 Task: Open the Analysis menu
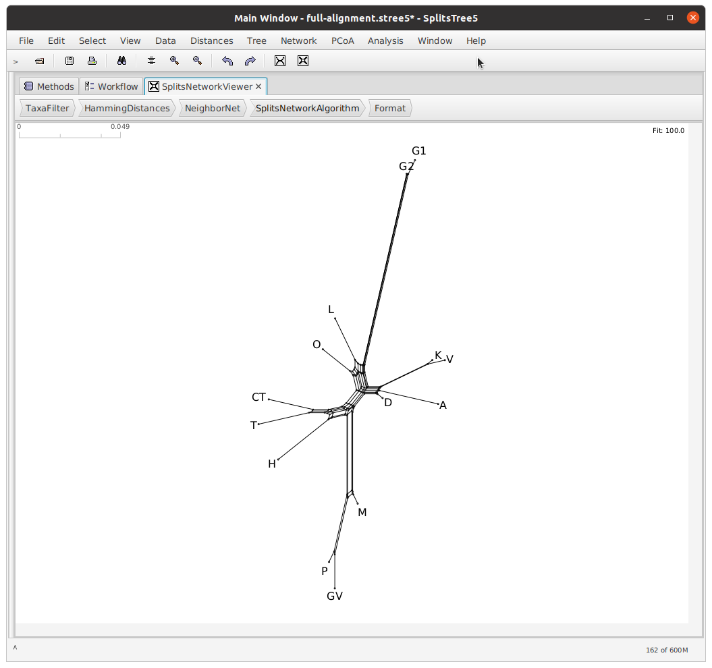(x=385, y=40)
